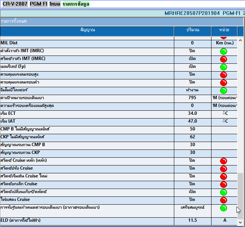Image resolution: width=245 pixels, height=227 pixels.
Task: Select ไฟแสดง Cruise signal name
Action: tap(15, 199)
